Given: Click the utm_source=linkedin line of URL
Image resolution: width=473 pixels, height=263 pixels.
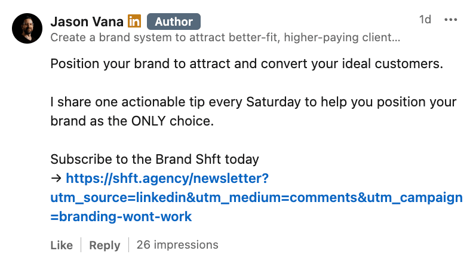Looking at the screenshot, I should [x=256, y=197].
